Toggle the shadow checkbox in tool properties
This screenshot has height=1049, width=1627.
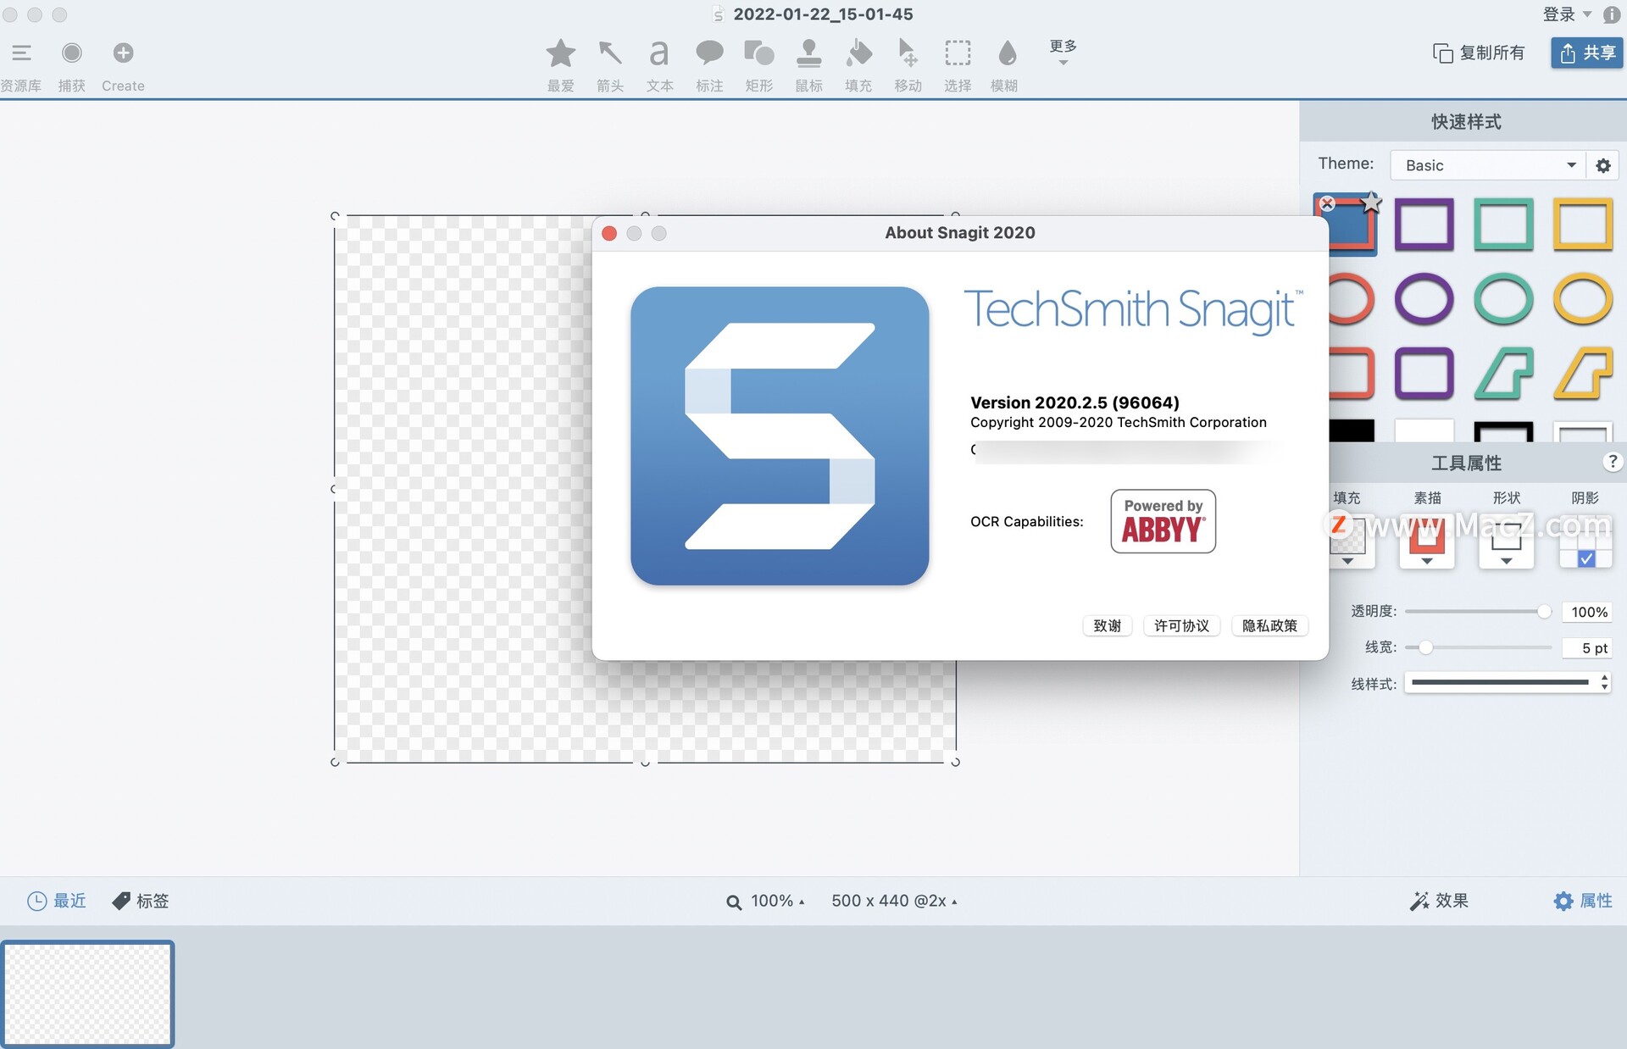coord(1585,559)
